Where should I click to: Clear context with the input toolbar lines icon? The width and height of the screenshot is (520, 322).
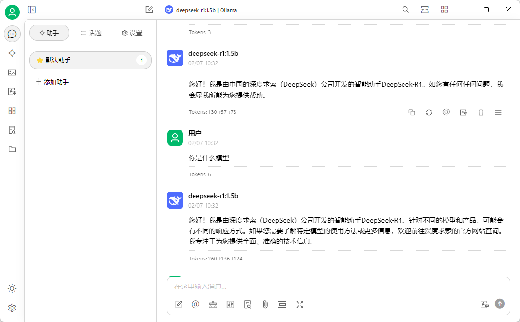(282, 305)
